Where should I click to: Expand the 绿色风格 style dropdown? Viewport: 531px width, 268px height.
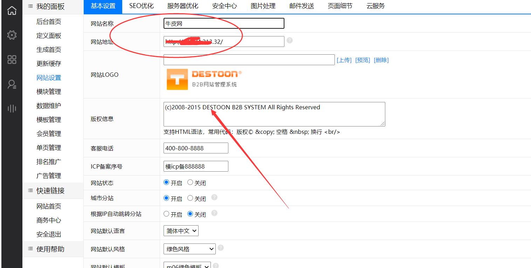pos(189,249)
